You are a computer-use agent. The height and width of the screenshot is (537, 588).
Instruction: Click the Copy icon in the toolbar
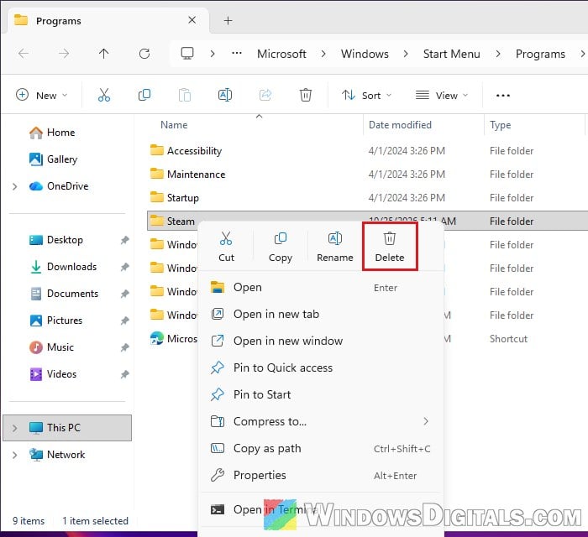144,95
